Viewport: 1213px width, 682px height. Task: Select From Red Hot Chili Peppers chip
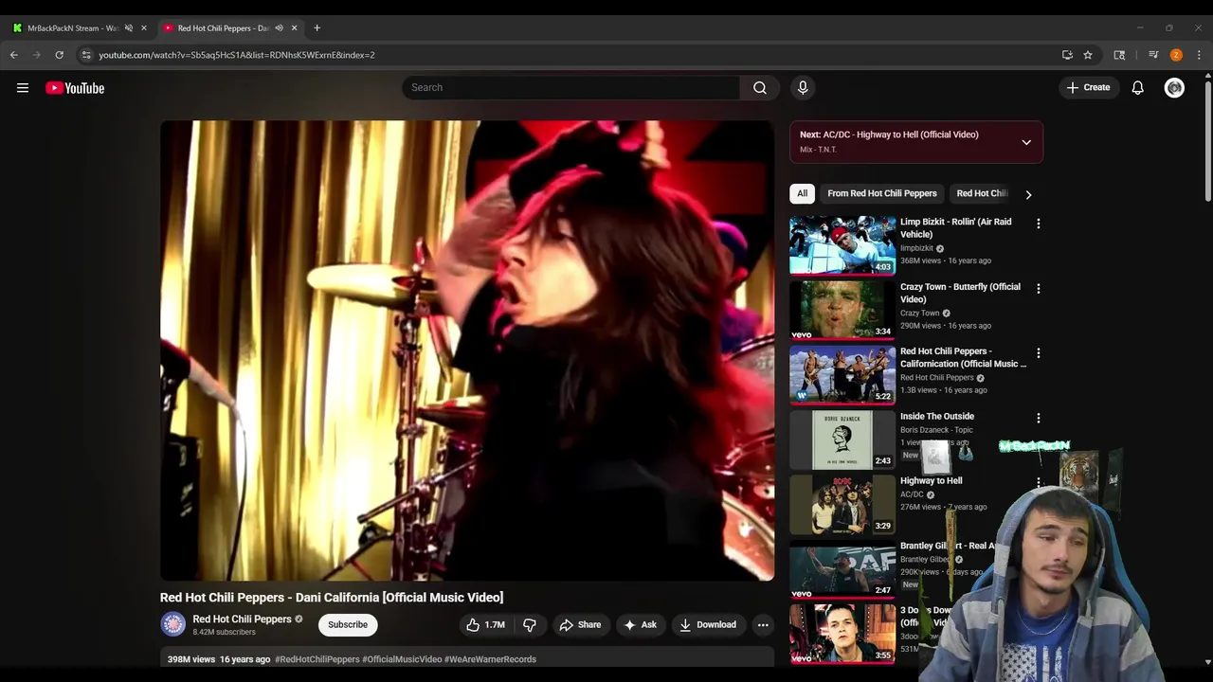[x=882, y=193]
